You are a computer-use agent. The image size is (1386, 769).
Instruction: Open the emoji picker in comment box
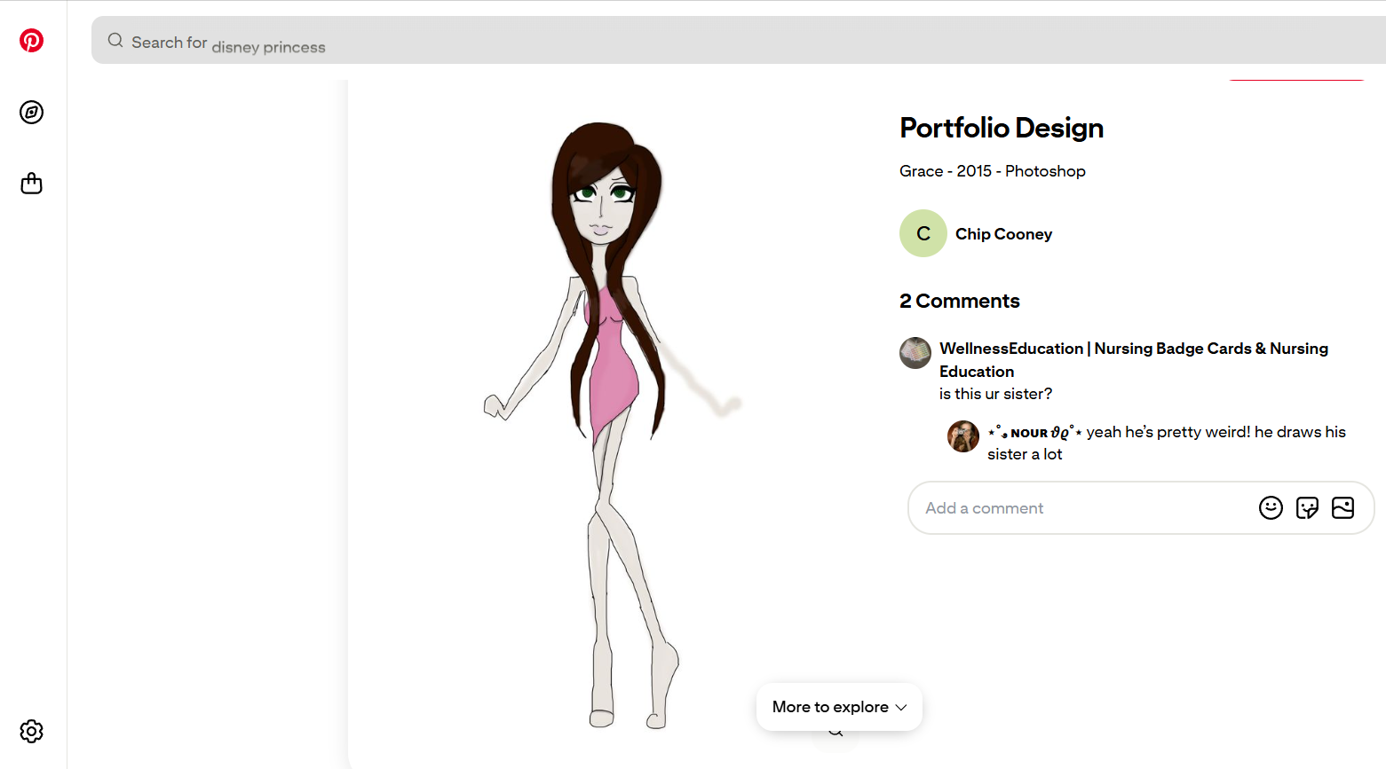1271,508
